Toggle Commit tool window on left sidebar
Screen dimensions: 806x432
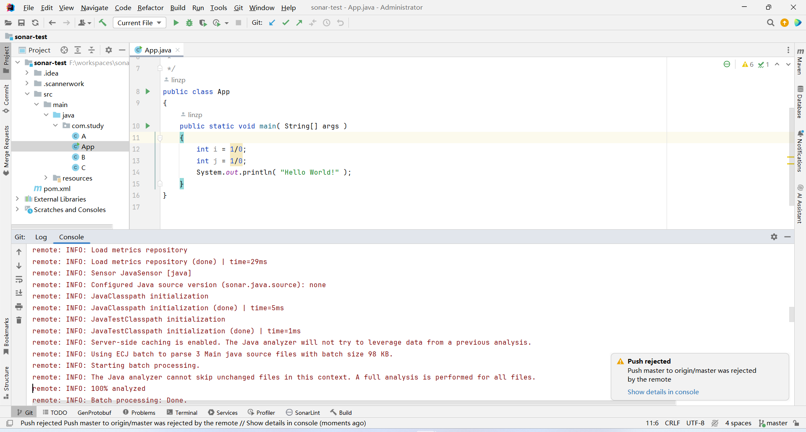(6, 99)
